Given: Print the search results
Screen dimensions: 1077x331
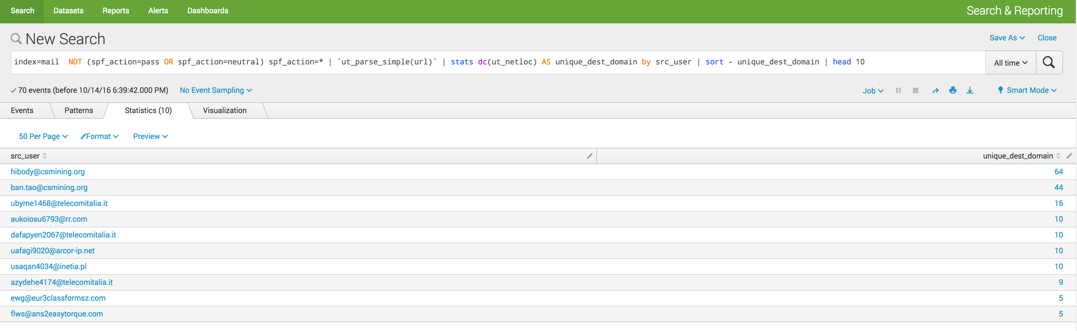Looking at the screenshot, I should coord(952,91).
